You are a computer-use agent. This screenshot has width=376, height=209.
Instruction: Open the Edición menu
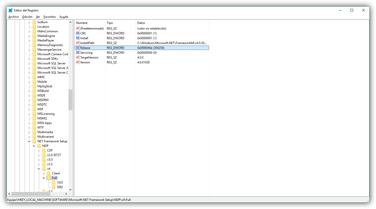[x=27, y=17]
